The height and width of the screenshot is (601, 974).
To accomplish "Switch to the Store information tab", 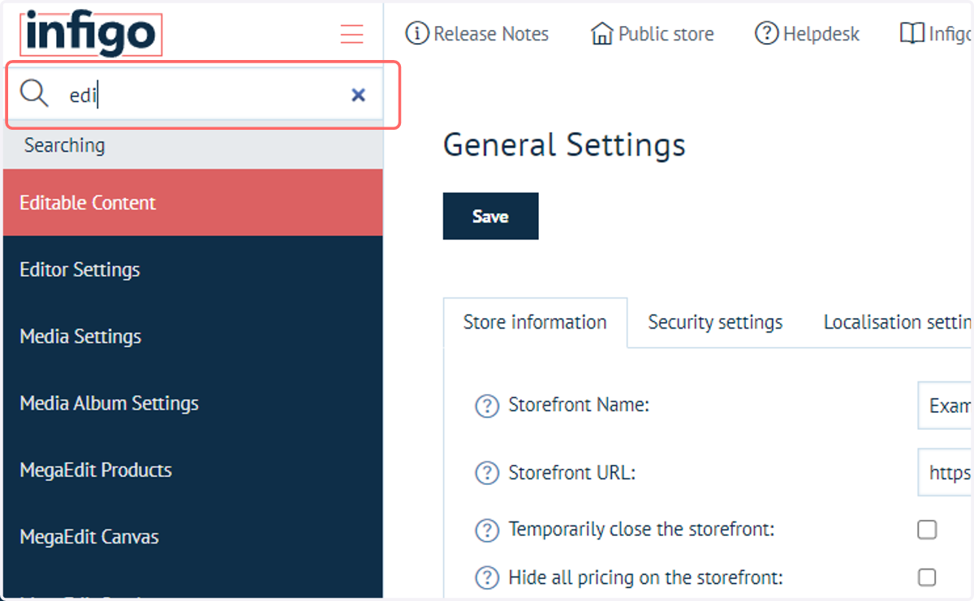I will (535, 323).
